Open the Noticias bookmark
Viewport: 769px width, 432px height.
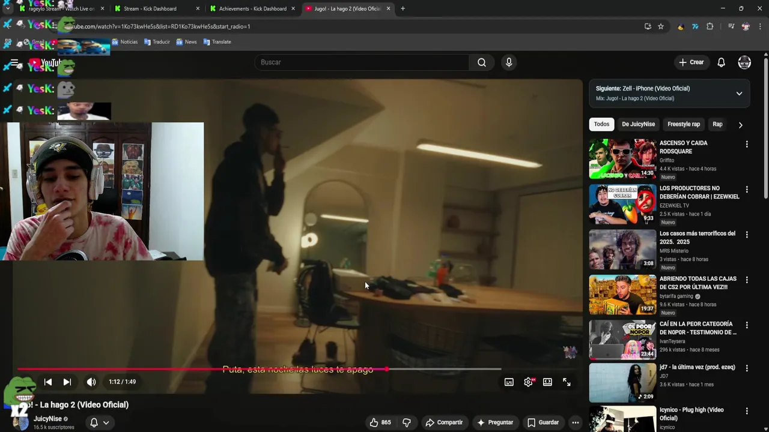click(125, 42)
